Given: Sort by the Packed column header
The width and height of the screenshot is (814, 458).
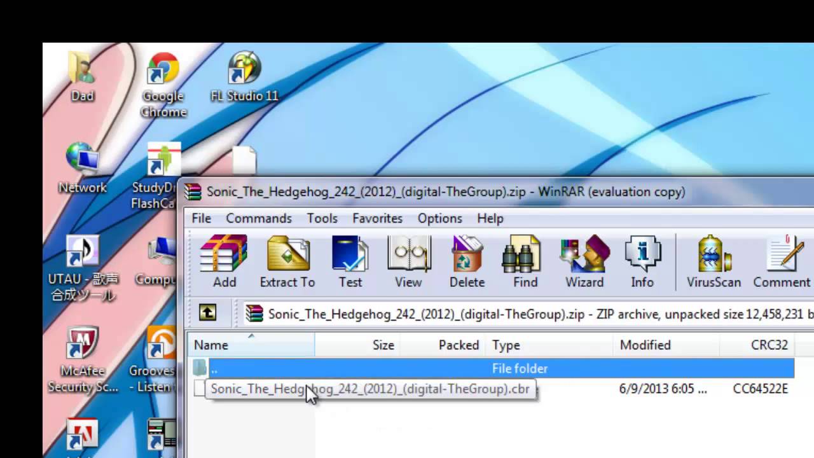Looking at the screenshot, I should click(x=442, y=345).
